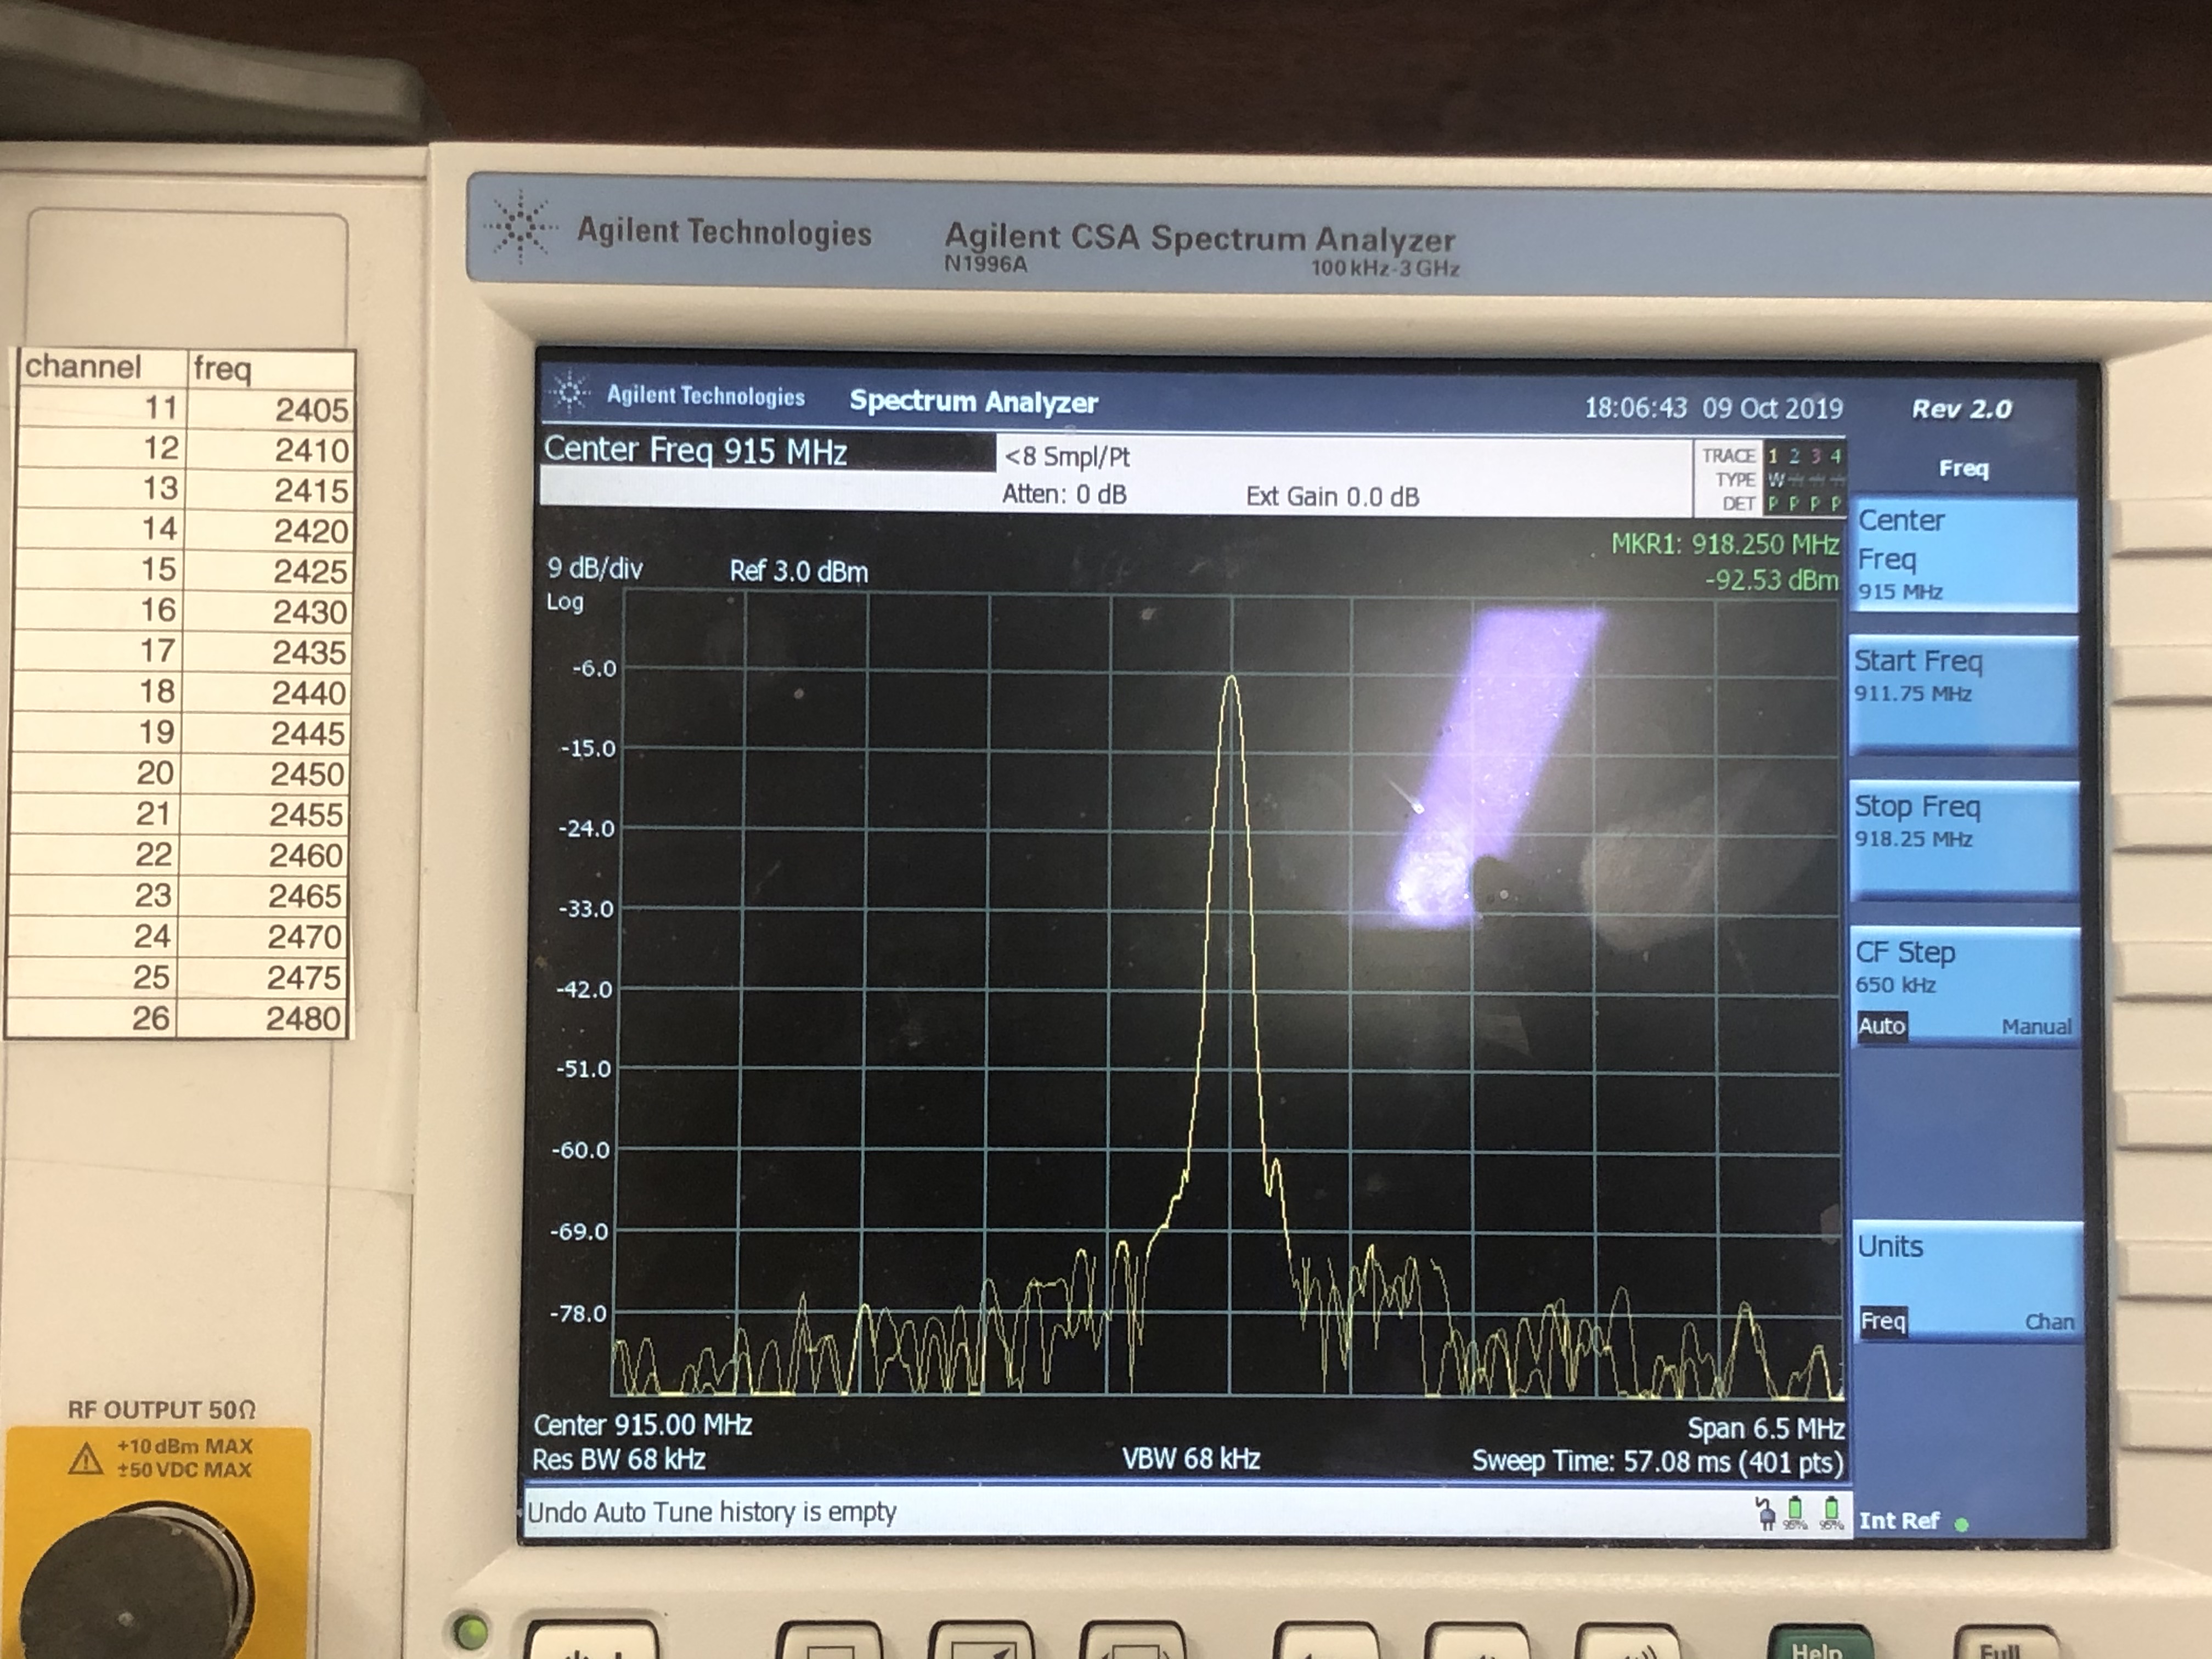2212x1659 pixels.
Task: Click the 9 dB/div scale label
Action: pyautogui.click(x=594, y=569)
